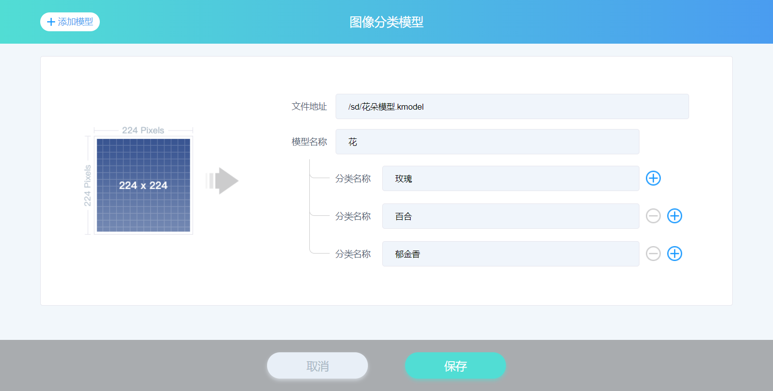The height and width of the screenshot is (391, 773).
Task: Click the 保存 button
Action: pos(455,366)
